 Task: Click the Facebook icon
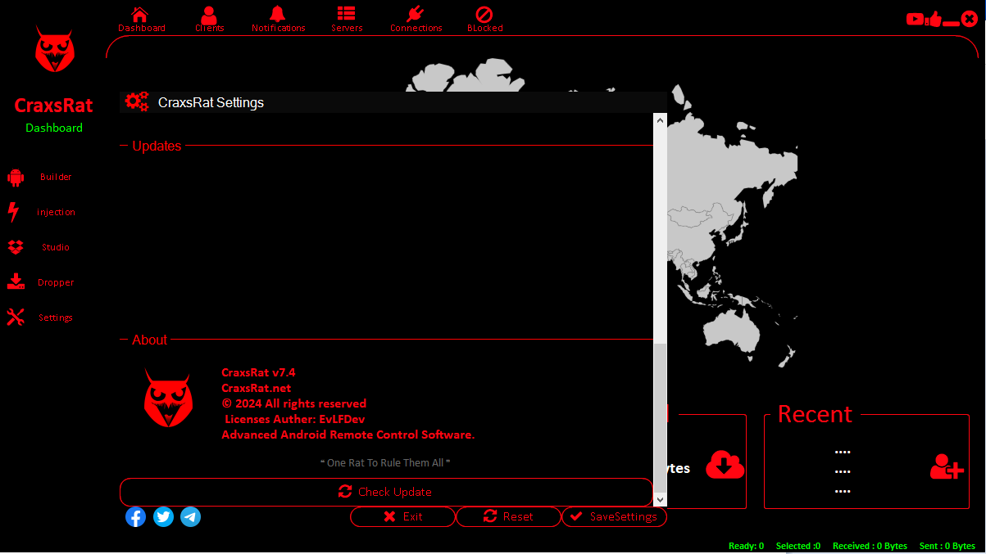[135, 517]
